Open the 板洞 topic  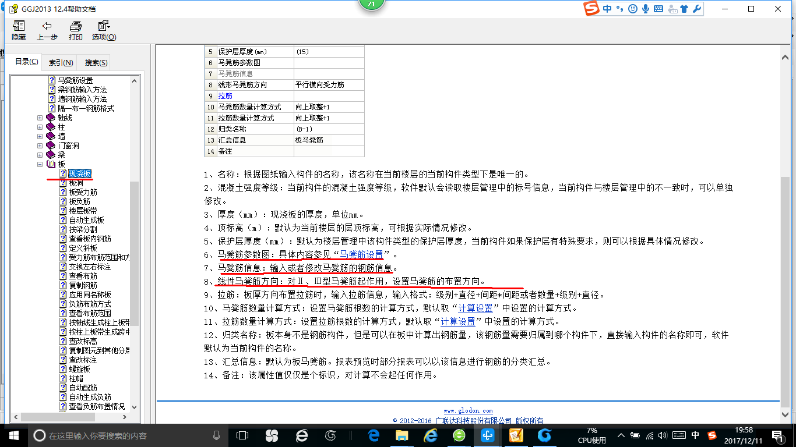coord(76,183)
